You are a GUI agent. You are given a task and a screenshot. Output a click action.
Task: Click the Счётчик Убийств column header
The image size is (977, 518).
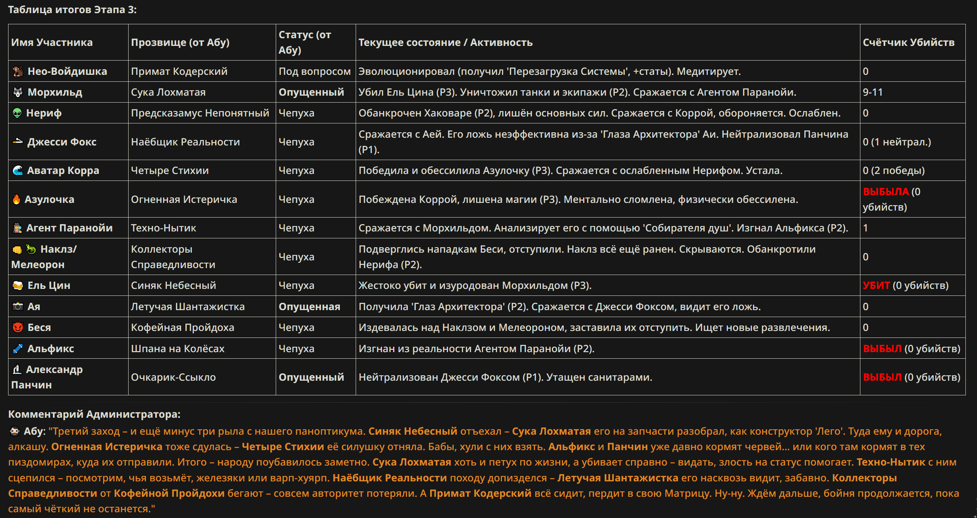tap(908, 42)
